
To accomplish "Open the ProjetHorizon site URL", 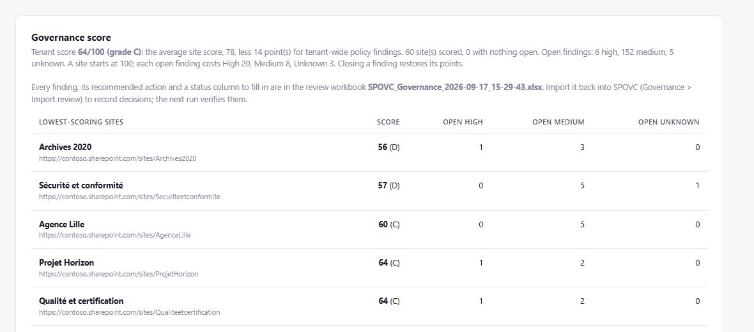I will (x=118, y=274).
